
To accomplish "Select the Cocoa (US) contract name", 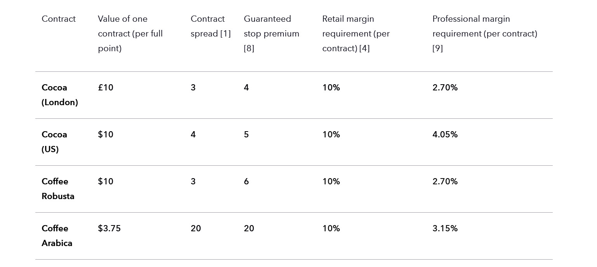I will tap(54, 142).
